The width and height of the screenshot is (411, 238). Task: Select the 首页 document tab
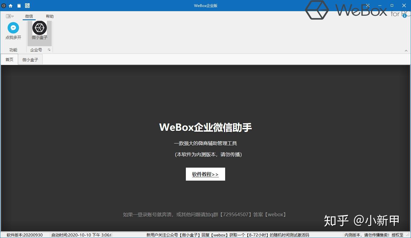(x=9, y=59)
